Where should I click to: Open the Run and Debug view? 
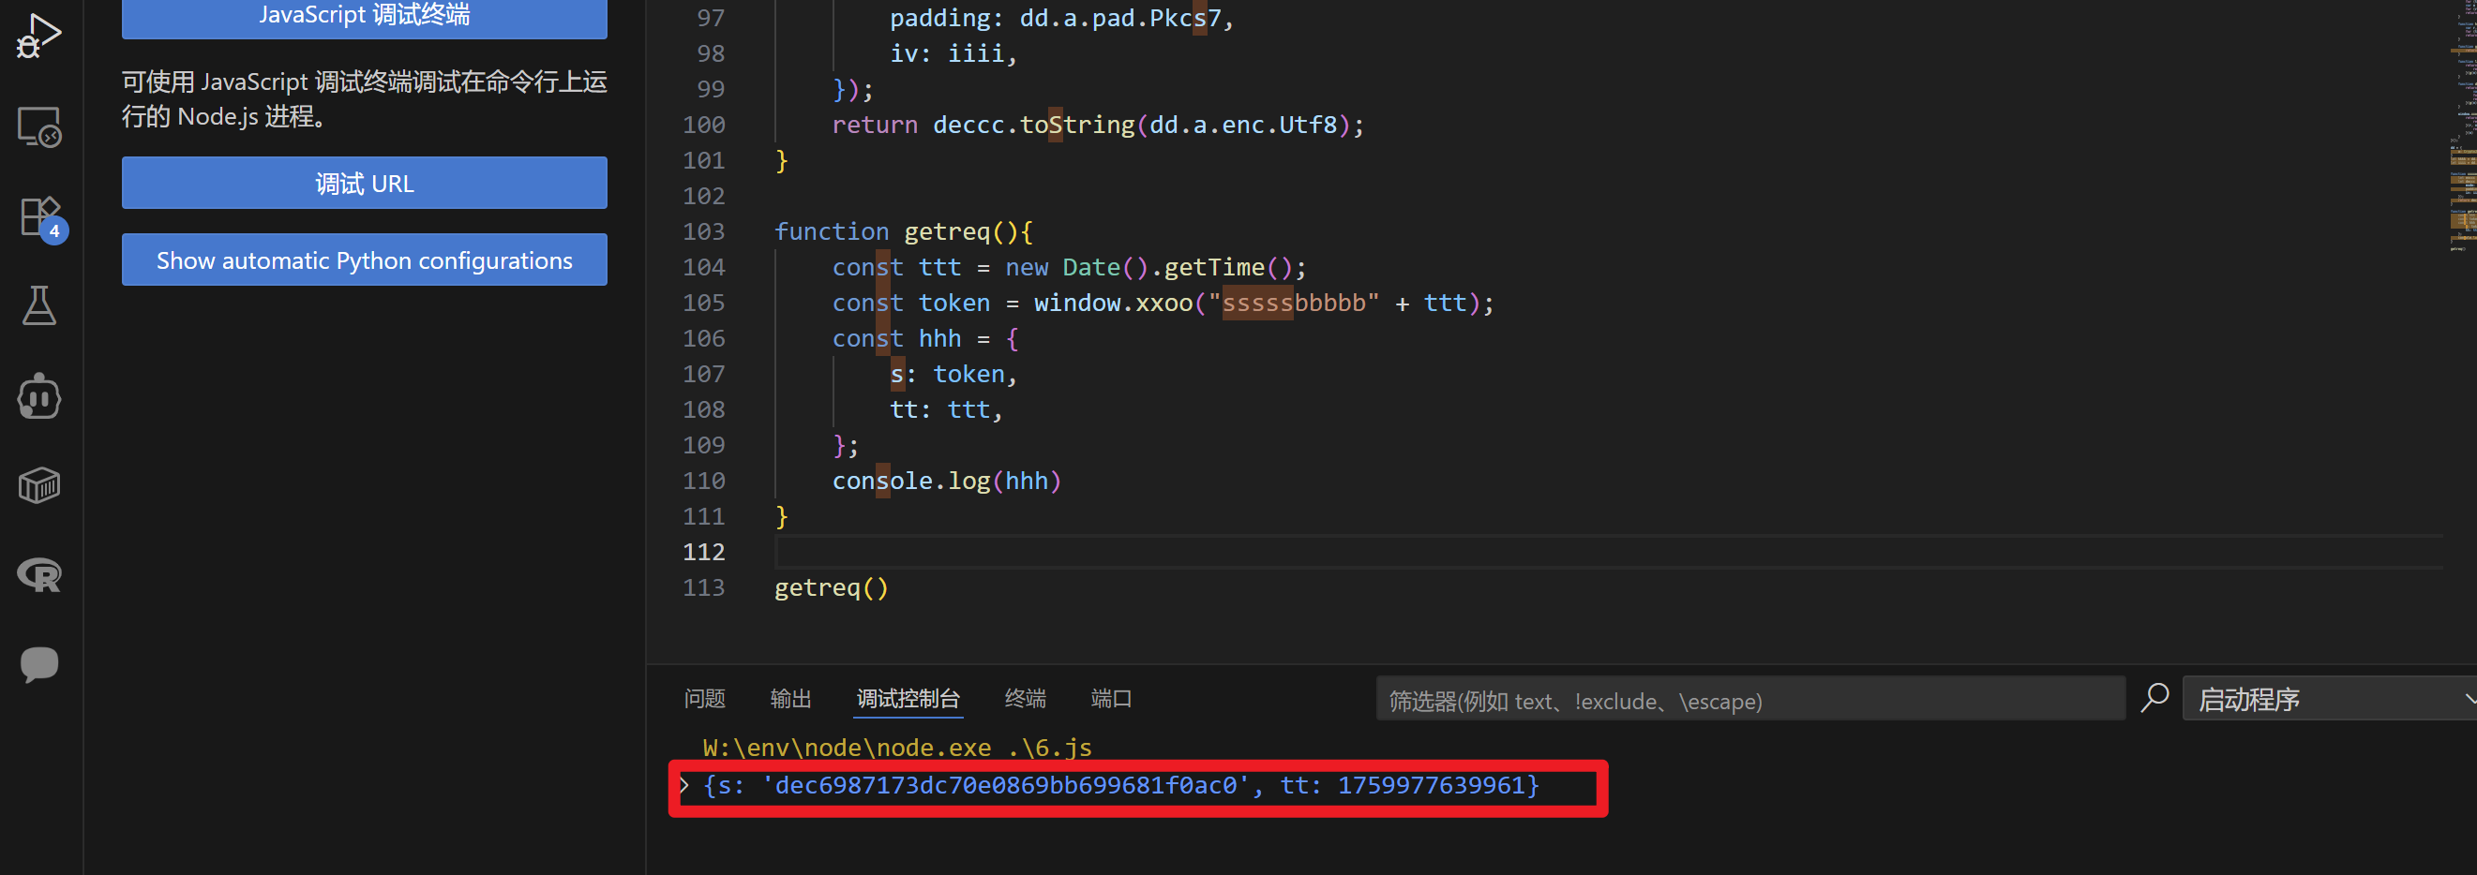(x=38, y=37)
